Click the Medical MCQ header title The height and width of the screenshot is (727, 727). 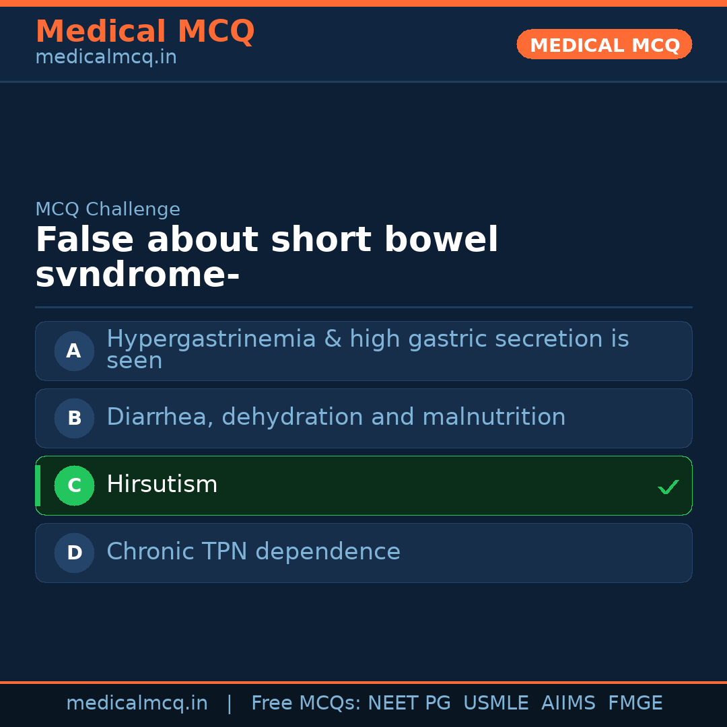145,31
